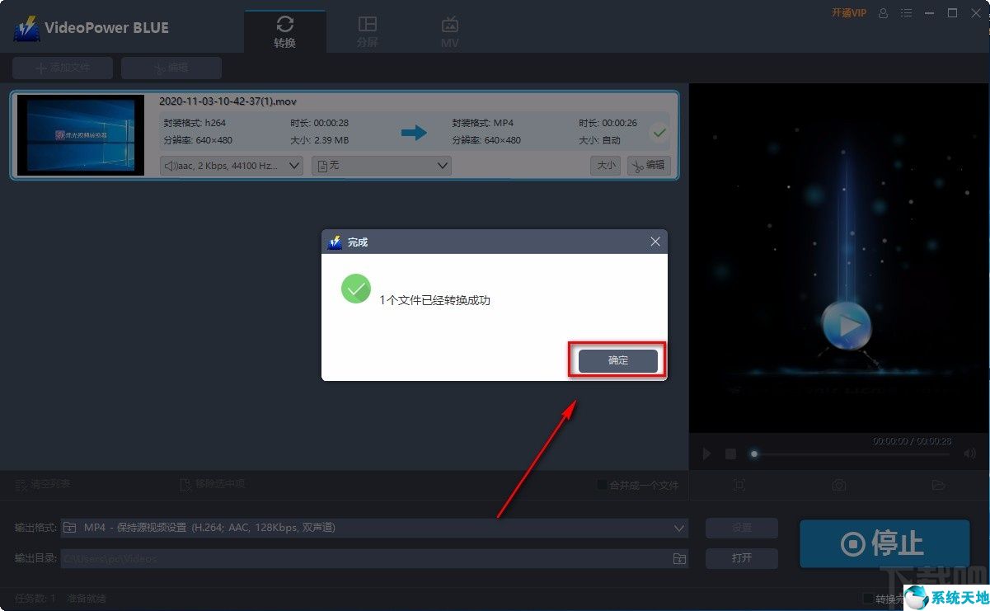The width and height of the screenshot is (990, 611).
Task: Take a snapshot with the camera icon
Action: (838, 486)
